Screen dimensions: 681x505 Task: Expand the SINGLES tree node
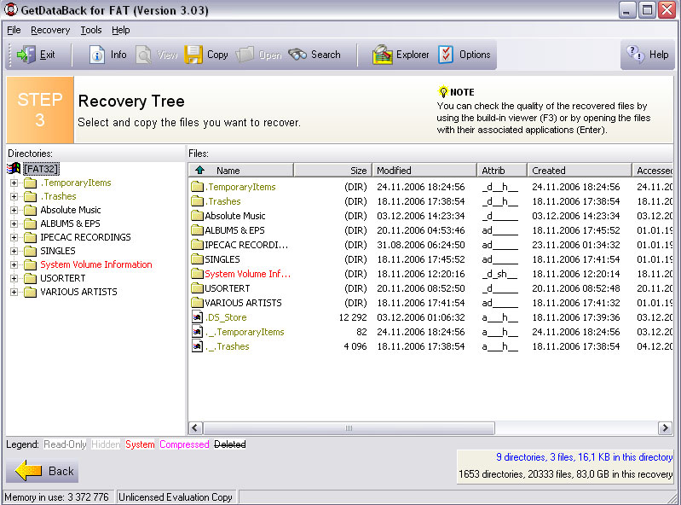coord(14,251)
